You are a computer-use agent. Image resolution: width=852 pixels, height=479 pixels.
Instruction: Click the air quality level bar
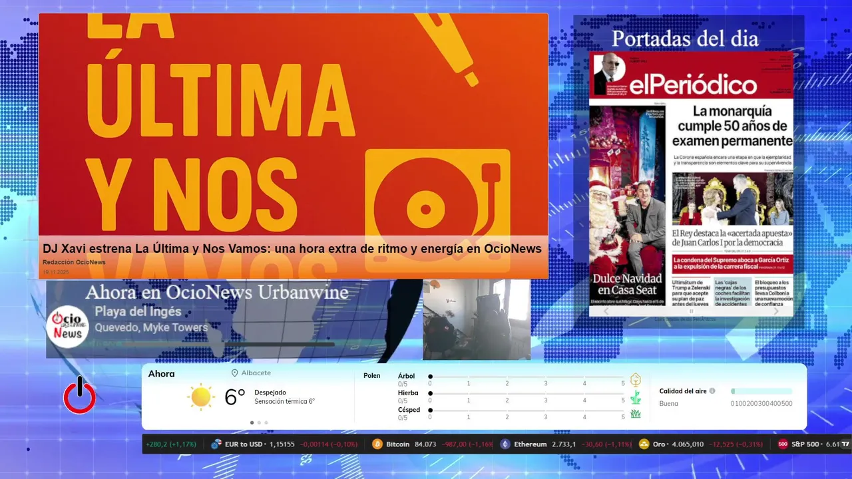pyautogui.click(x=761, y=391)
